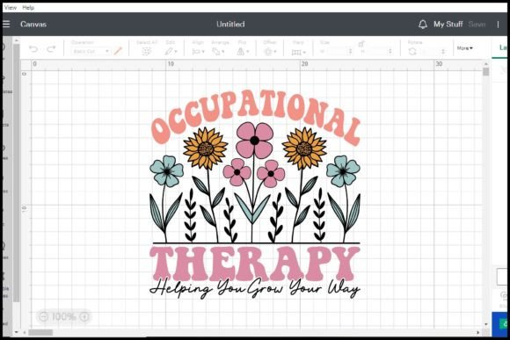Open the Arrange dropdown
This screenshot has height=340, width=510.
point(217,52)
